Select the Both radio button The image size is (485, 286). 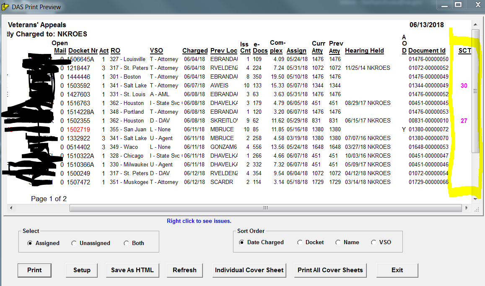point(126,243)
